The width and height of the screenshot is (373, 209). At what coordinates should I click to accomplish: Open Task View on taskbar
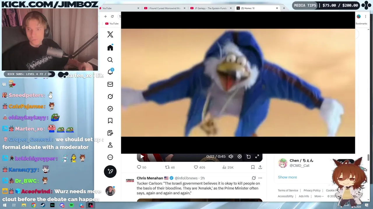(14, 205)
